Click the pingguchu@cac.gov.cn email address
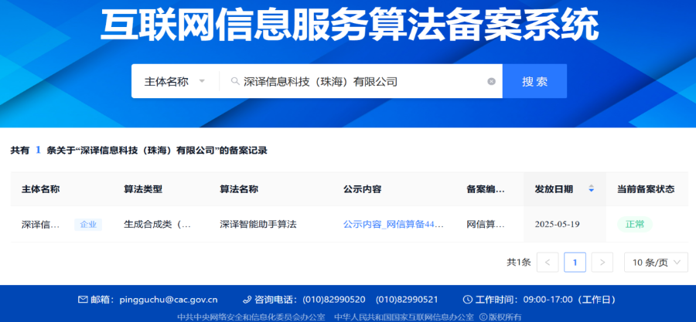 point(169,300)
